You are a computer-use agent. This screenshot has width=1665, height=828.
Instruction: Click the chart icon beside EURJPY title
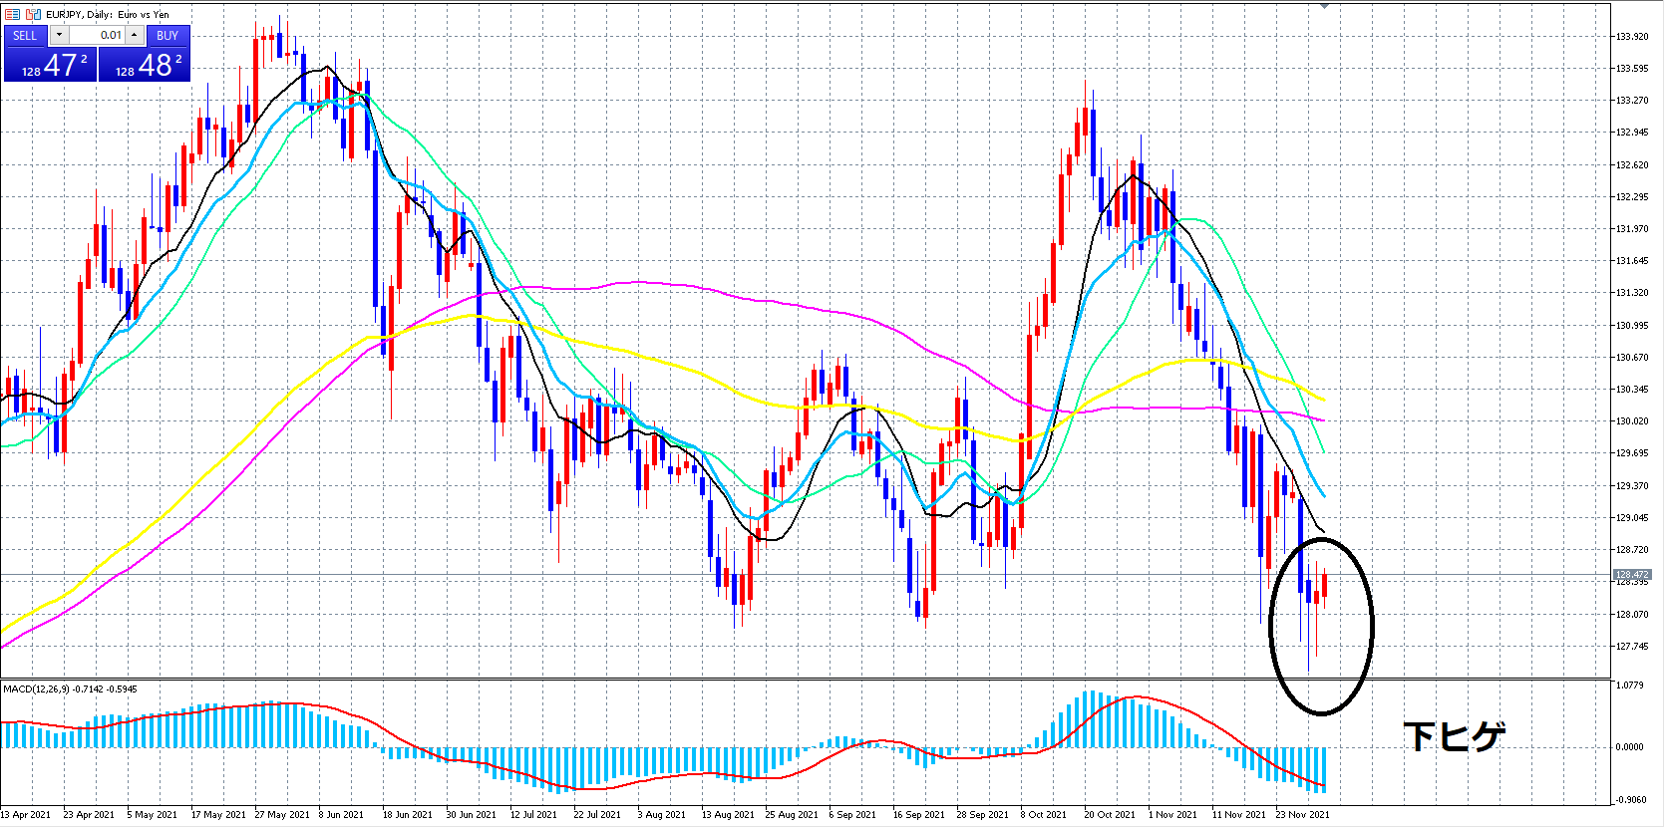tap(33, 14)
